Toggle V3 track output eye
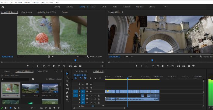The image size is (213, 110). pyautogui.click(x=91, y=84)
